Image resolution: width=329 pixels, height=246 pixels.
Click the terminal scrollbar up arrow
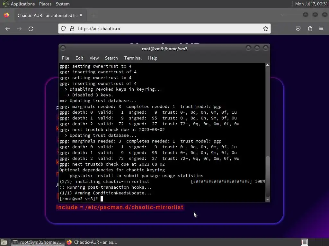[x=268, y=65]
